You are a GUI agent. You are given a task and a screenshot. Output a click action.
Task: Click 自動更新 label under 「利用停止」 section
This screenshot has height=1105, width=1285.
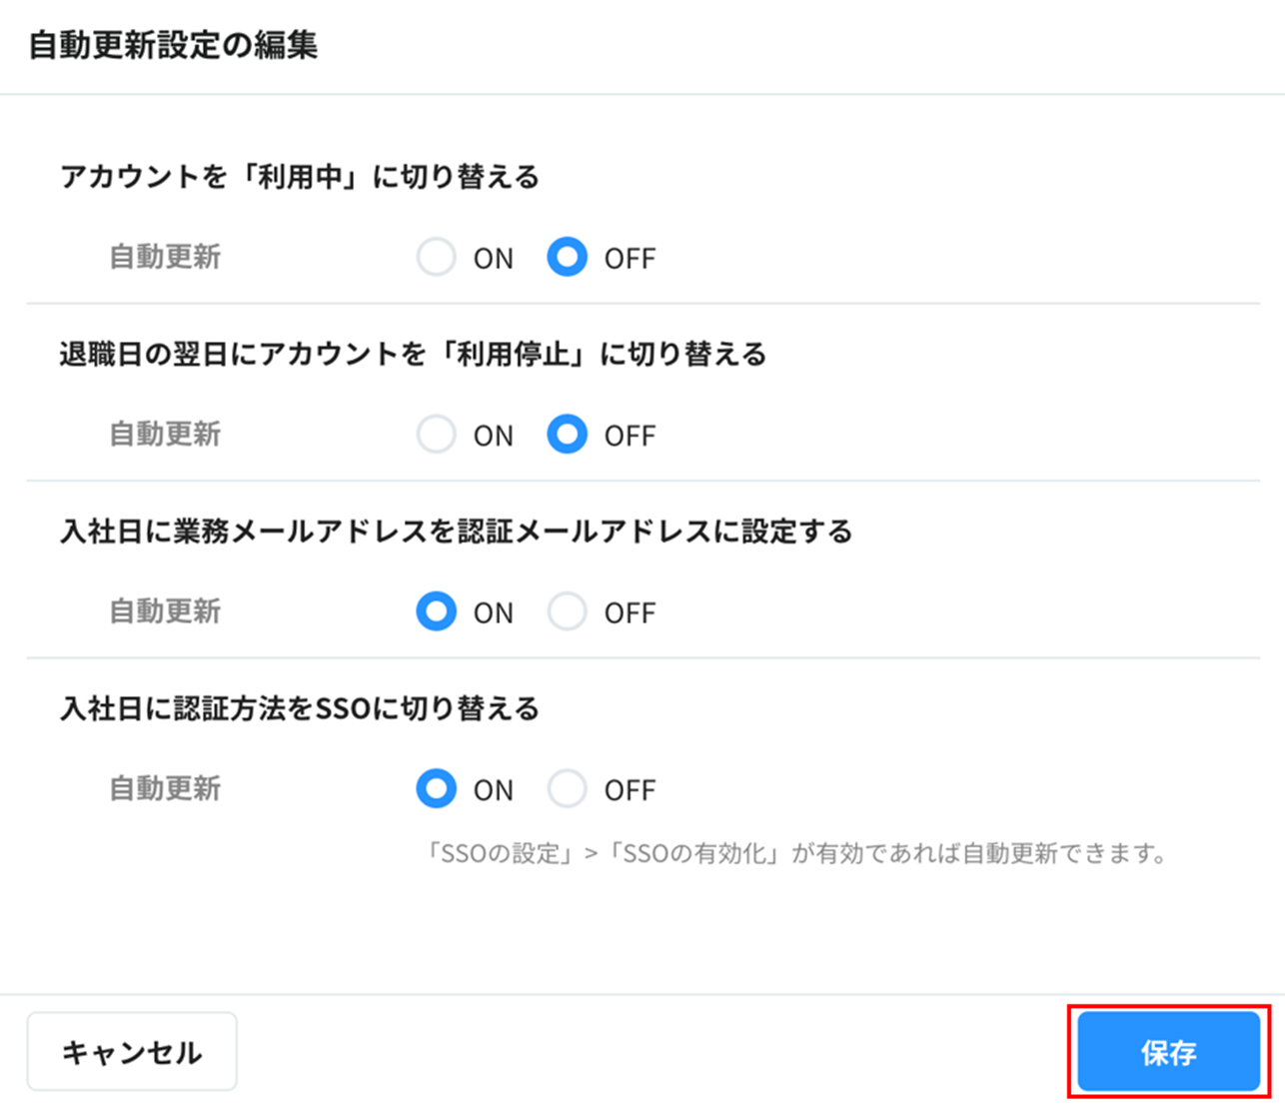165,435
